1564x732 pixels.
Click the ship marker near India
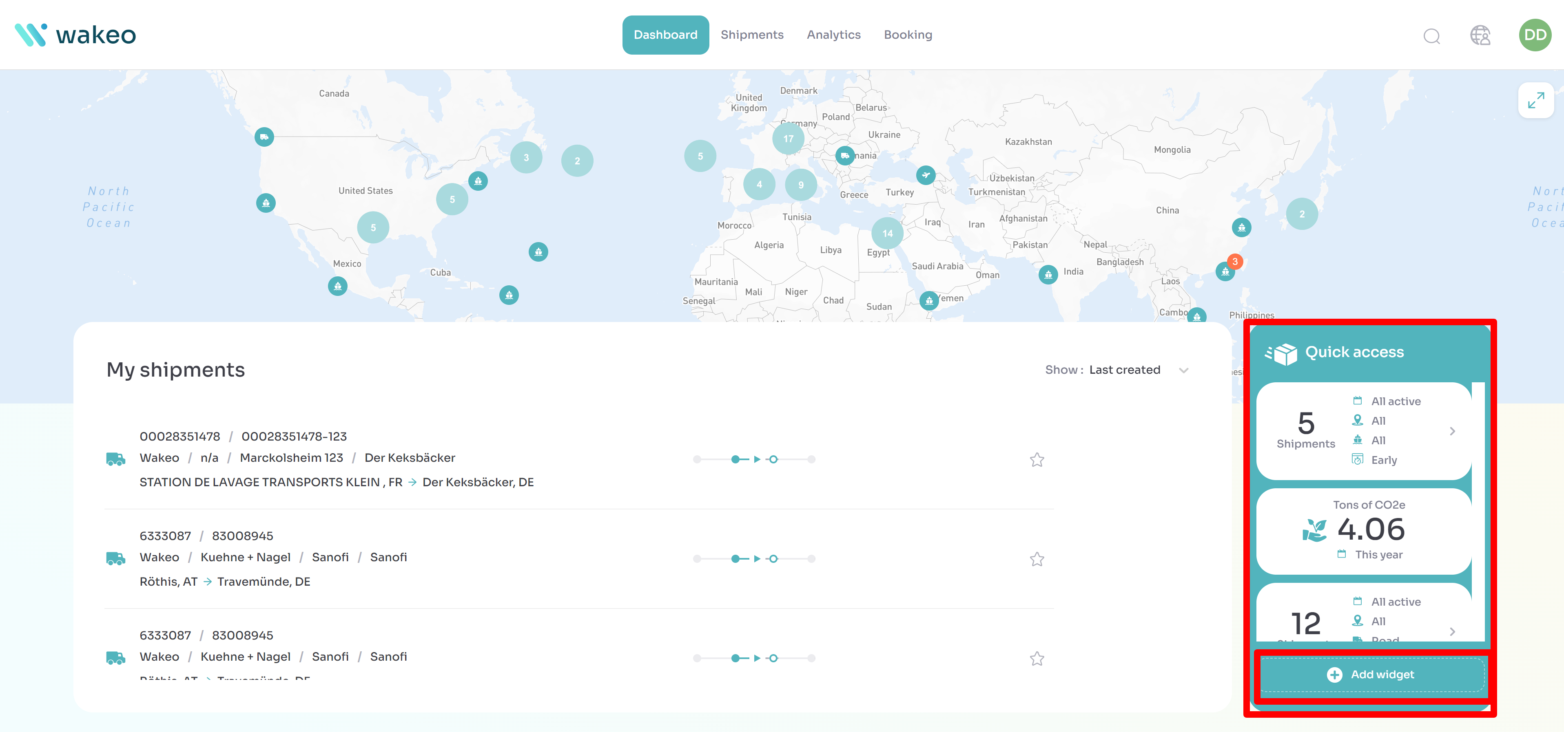tap(1048, 274)
